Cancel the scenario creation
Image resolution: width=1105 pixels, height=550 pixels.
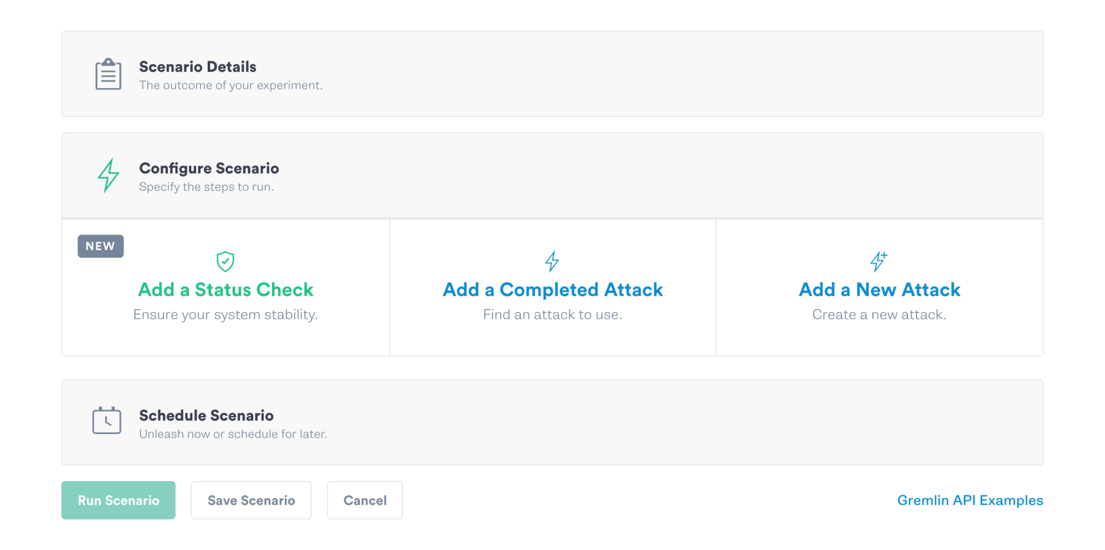point(364,500)
